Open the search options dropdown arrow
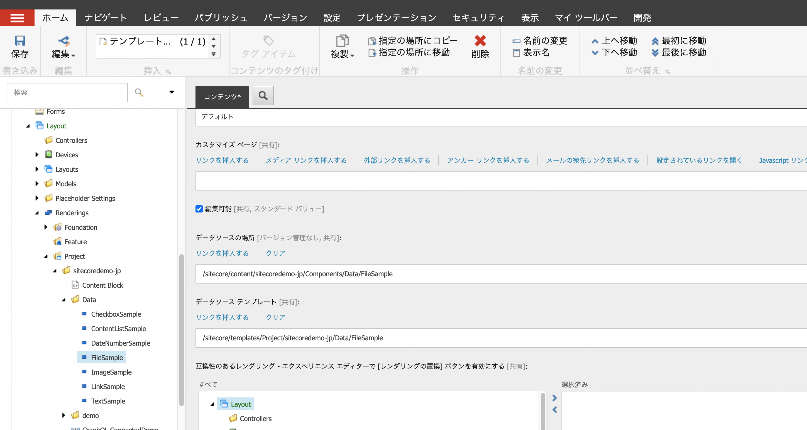The width and height of the screenshot is (807, 430). (x=172, y=92)
